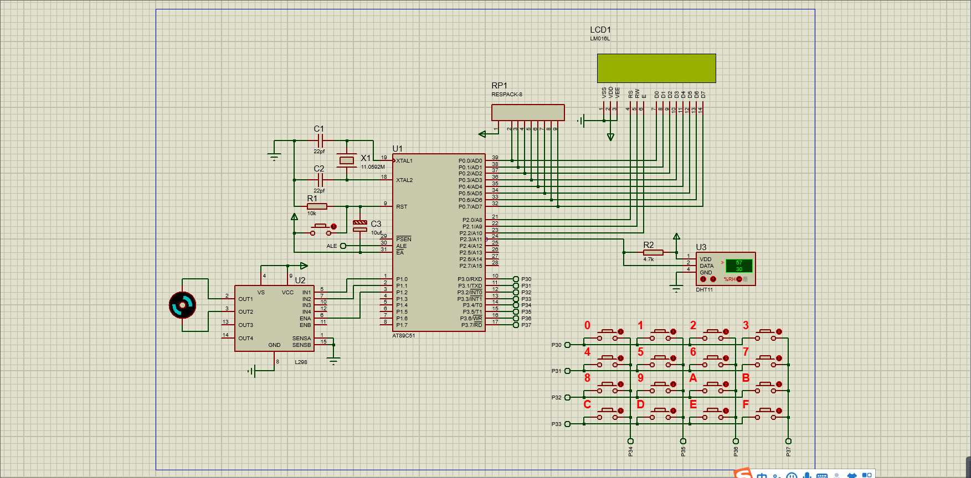Viewport: 971px width, 478px height.
Task: Click the P30 terminal at port 3 pin 10
Action: click(x=516, y=279)
